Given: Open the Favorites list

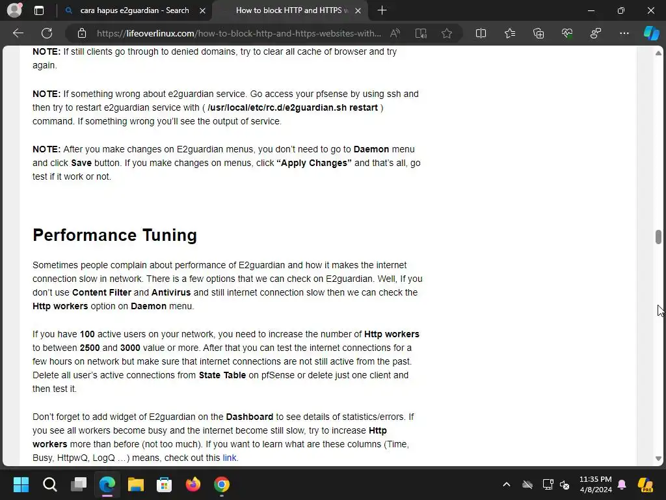Looking at the screenshot, I should pyautogui.click(x=510, y=33).
